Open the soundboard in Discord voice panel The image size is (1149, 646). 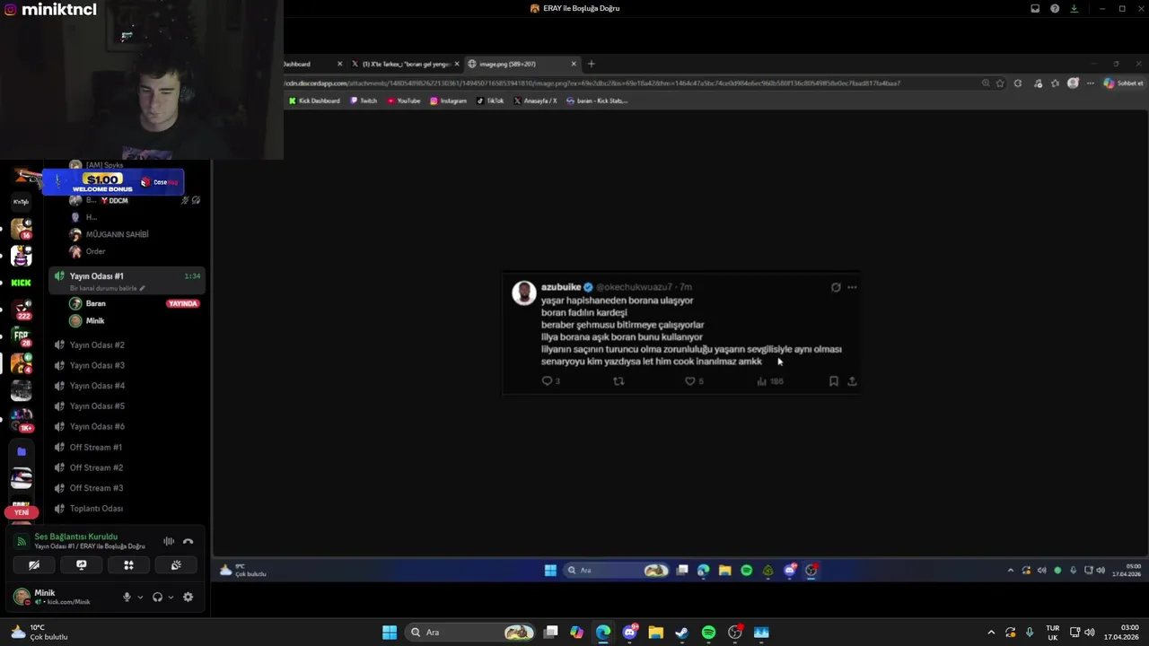tap(176, 564)
